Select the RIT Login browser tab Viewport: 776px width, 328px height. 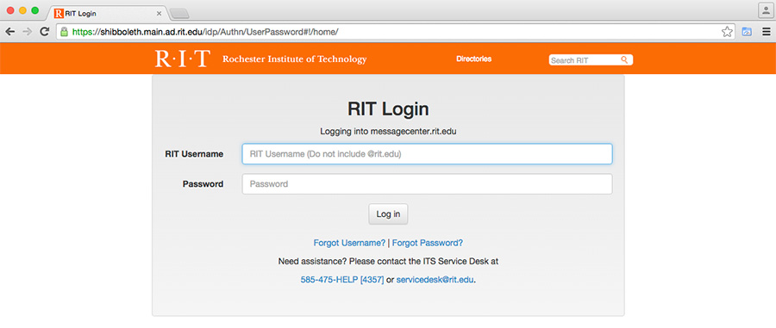(108, 13)
